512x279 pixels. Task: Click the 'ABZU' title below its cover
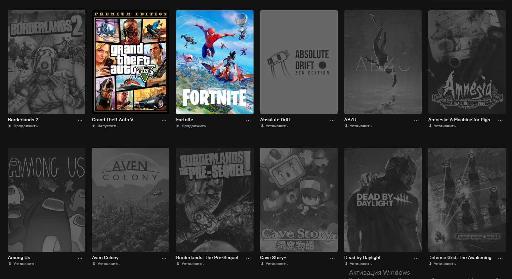[350, 120]
